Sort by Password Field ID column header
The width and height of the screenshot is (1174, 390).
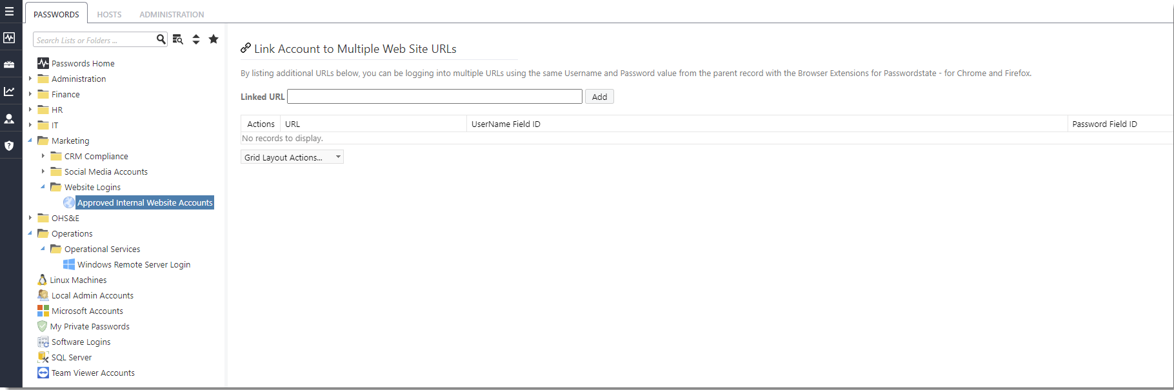click(1104, 124)
